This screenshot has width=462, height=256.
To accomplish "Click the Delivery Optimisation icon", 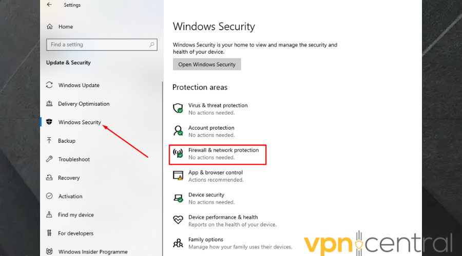I will coord(49,104).
